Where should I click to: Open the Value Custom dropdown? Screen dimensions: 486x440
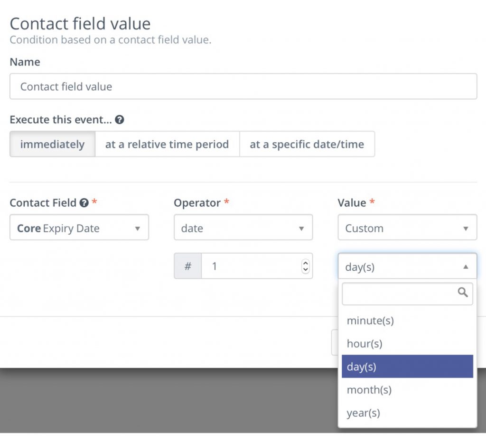click(x=407, y=227)
